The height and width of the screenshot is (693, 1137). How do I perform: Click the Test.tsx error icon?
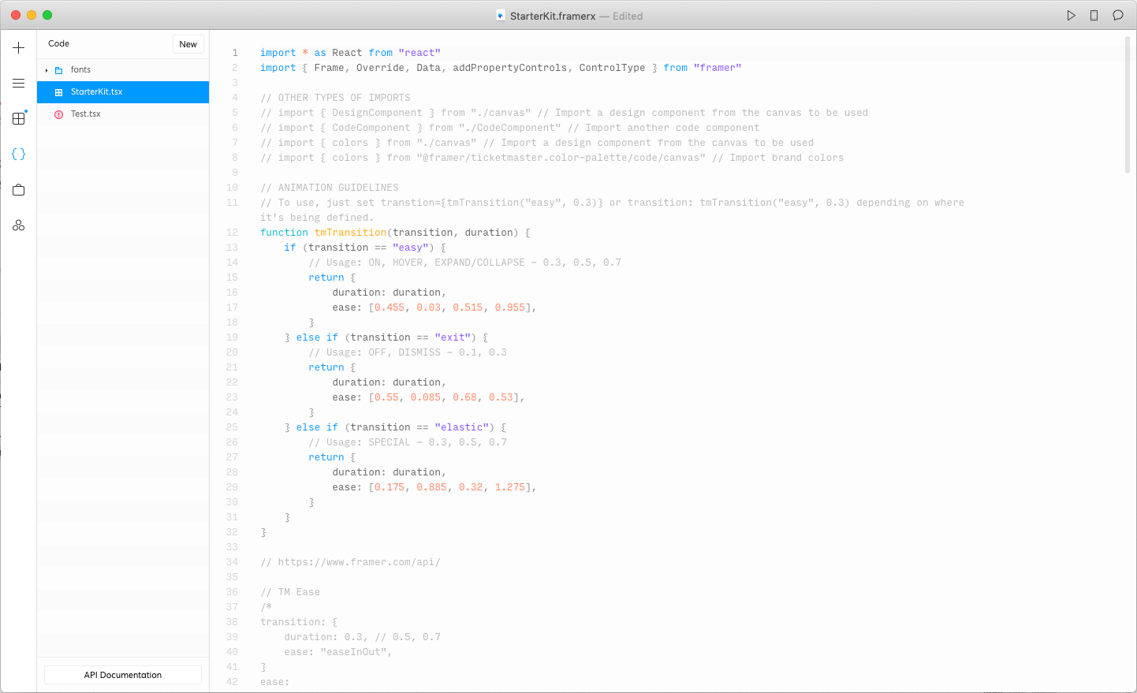[59, 114]
